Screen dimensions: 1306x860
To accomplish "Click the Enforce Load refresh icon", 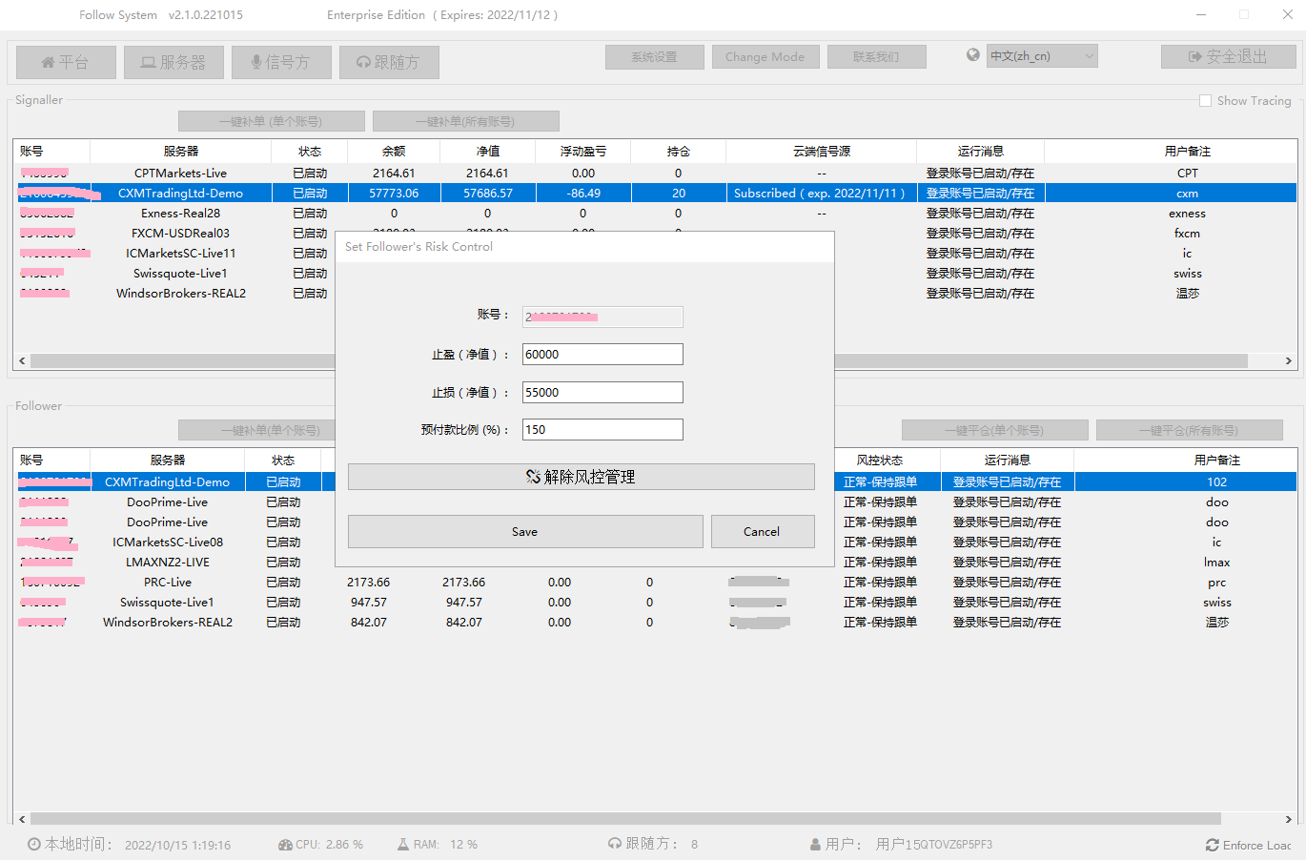I will tap(1213, 845).
